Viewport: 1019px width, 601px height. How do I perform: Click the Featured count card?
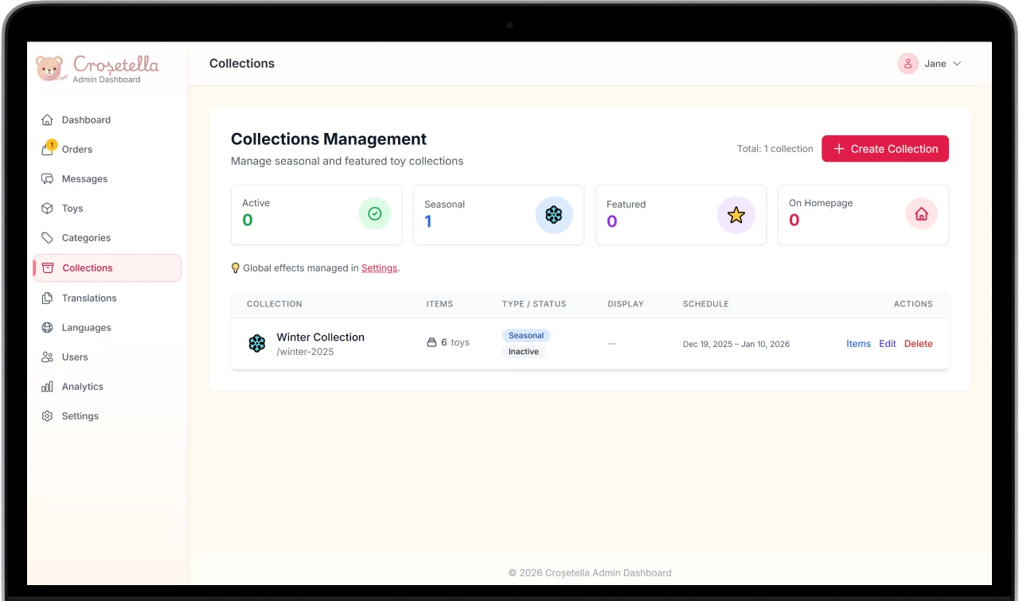(x=681, y=215)
